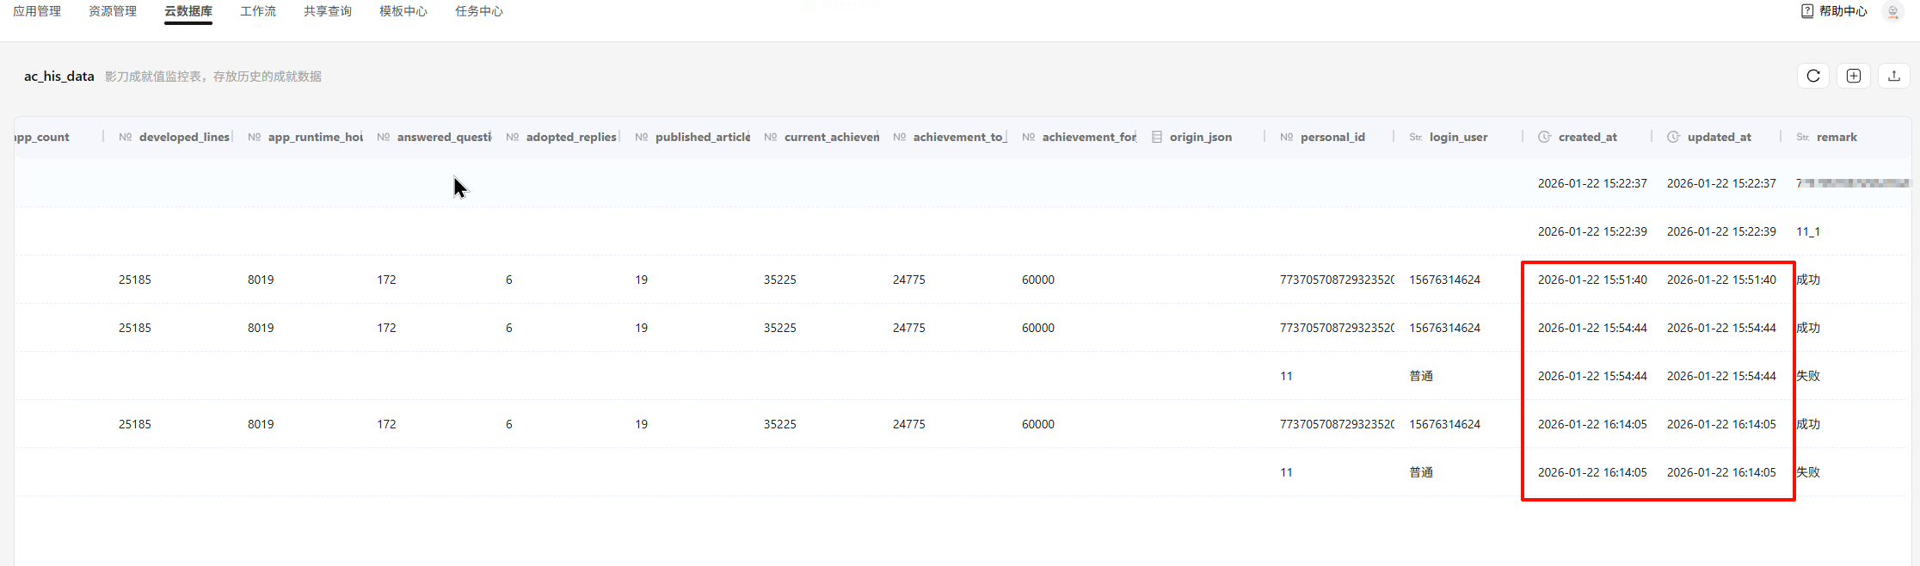Screen dimensions: 1920x566
Task: Click 失败 in the 15:54:44 row
Action: (1808, 376)
